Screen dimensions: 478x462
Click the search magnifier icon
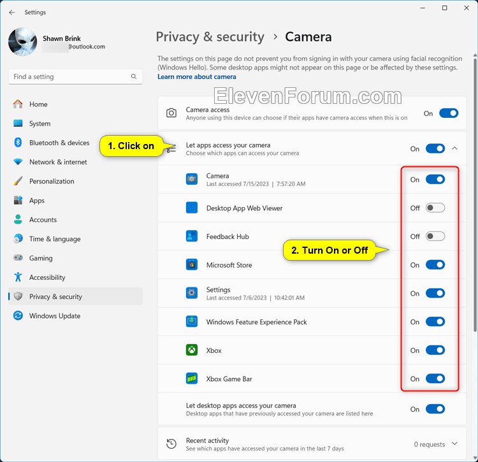click(x=134, y=76)
